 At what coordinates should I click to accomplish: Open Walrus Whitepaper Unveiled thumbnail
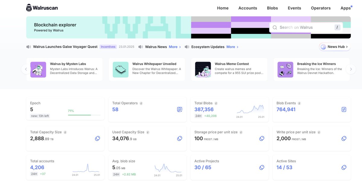pyautogui.click(x=121, y=70)
